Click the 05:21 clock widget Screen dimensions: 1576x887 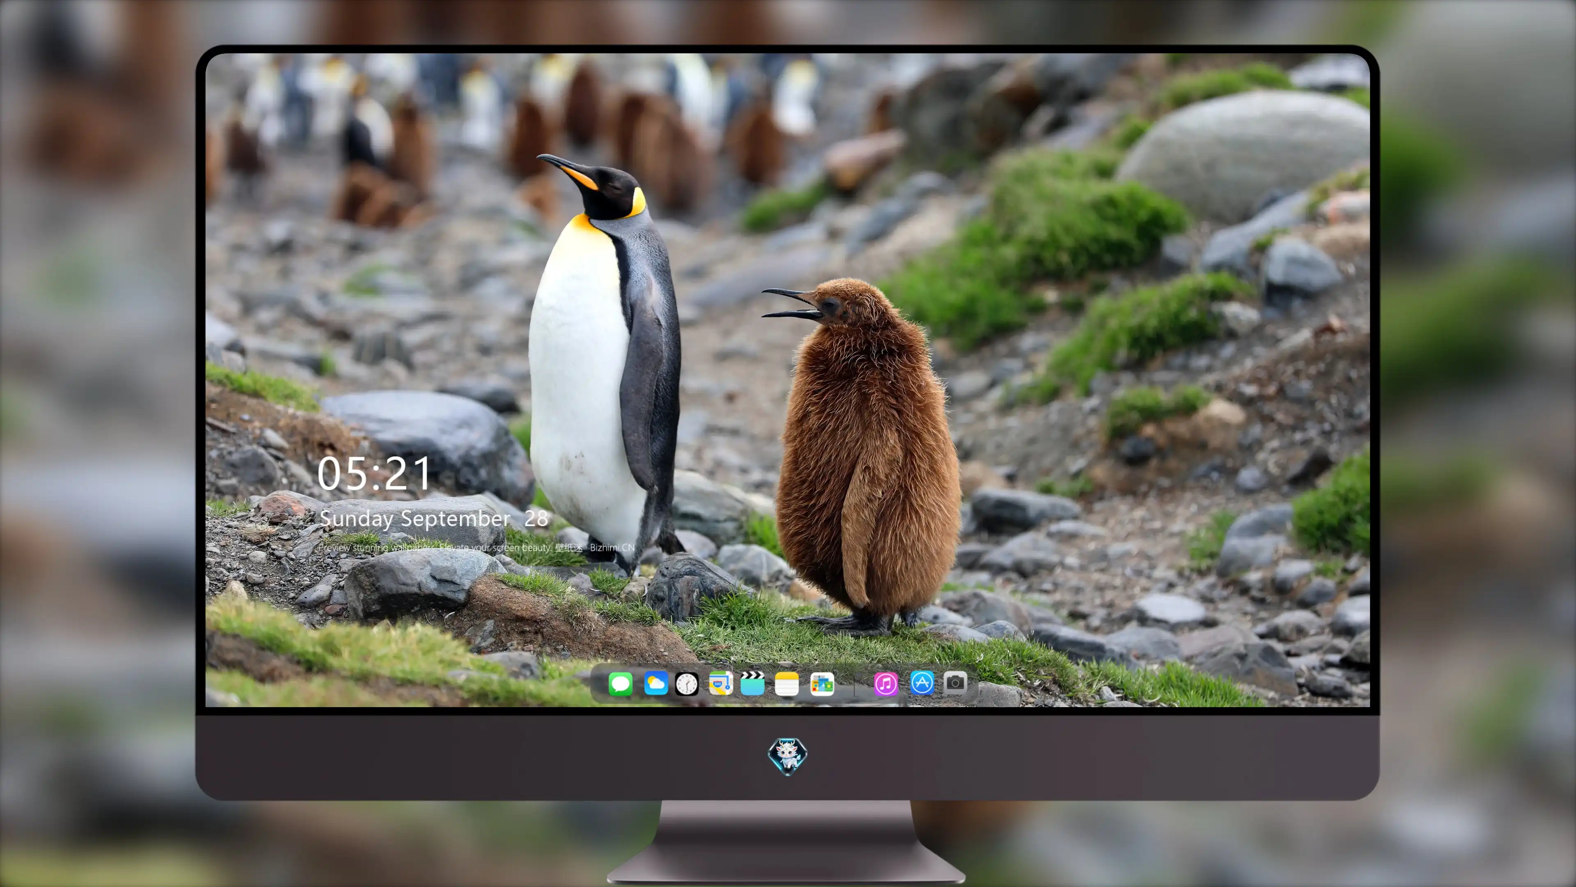point(374,474)
